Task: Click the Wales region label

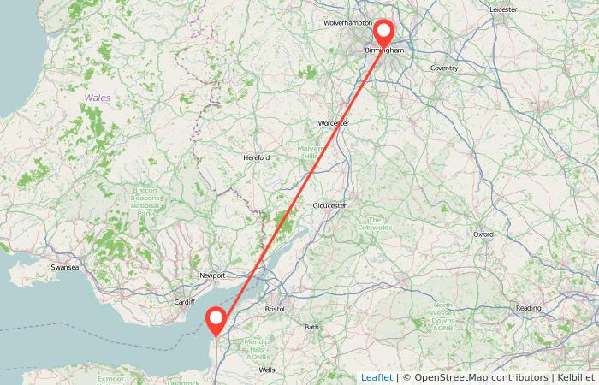Action: 97,98
